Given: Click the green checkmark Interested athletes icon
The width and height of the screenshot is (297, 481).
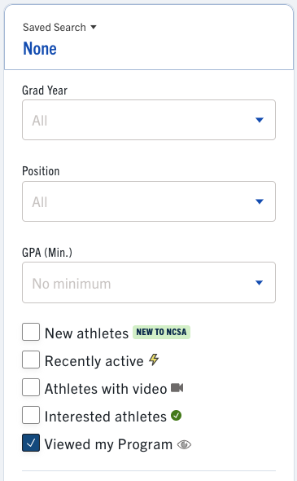Looking at the screenshot, I should coord(176,416).
